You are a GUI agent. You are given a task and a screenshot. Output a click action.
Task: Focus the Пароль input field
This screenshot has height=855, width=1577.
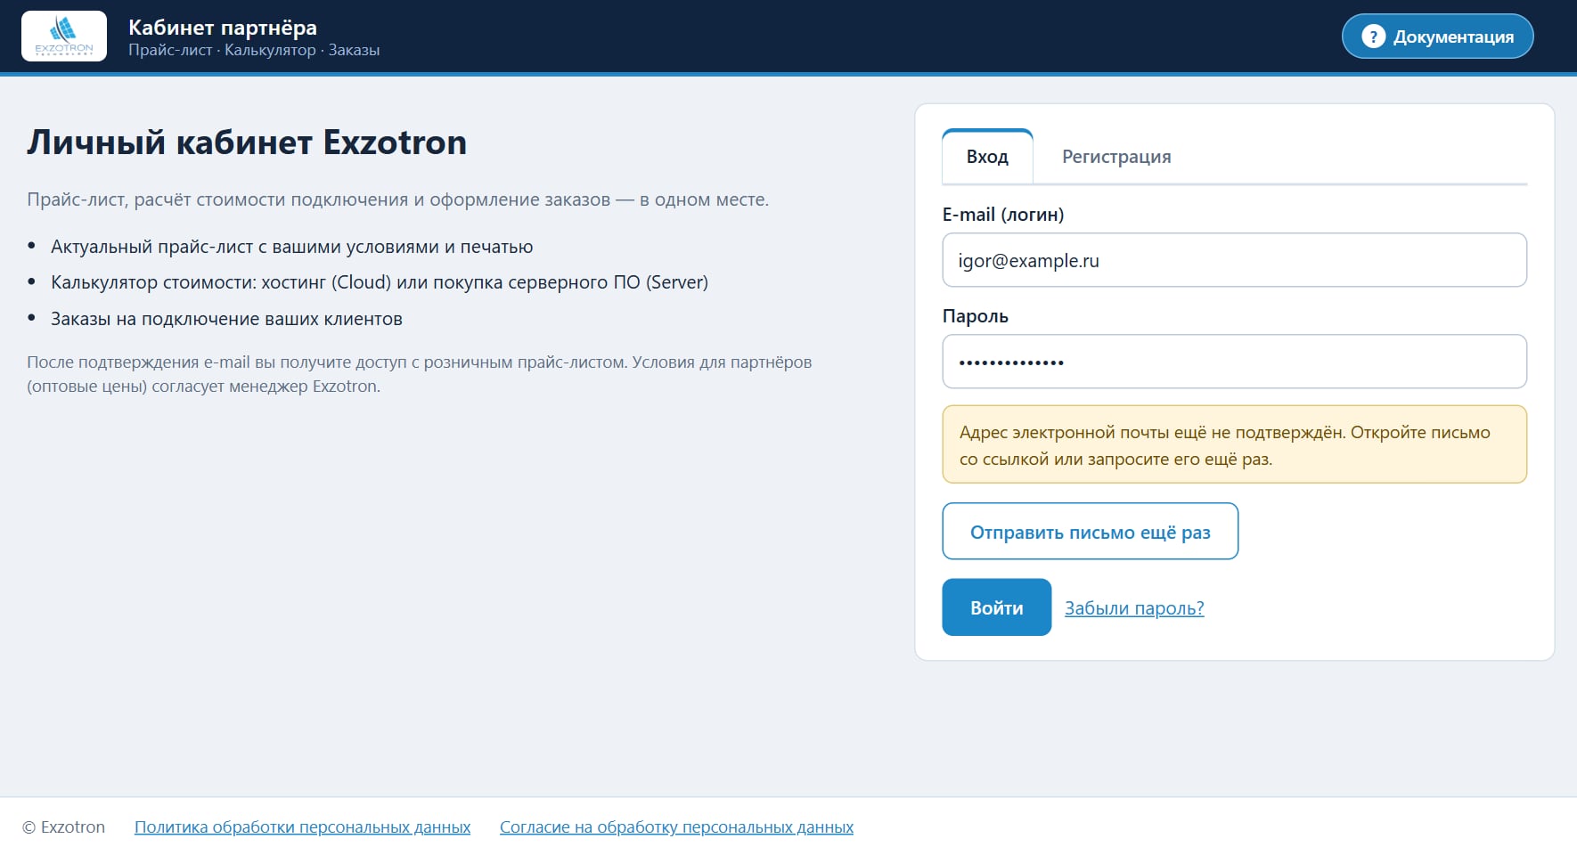(1234, 362)
